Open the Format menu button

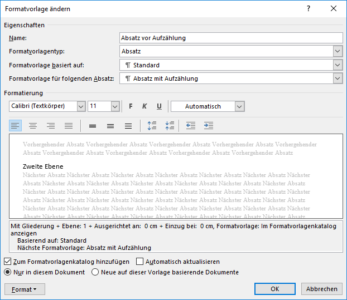pos(25,289)
